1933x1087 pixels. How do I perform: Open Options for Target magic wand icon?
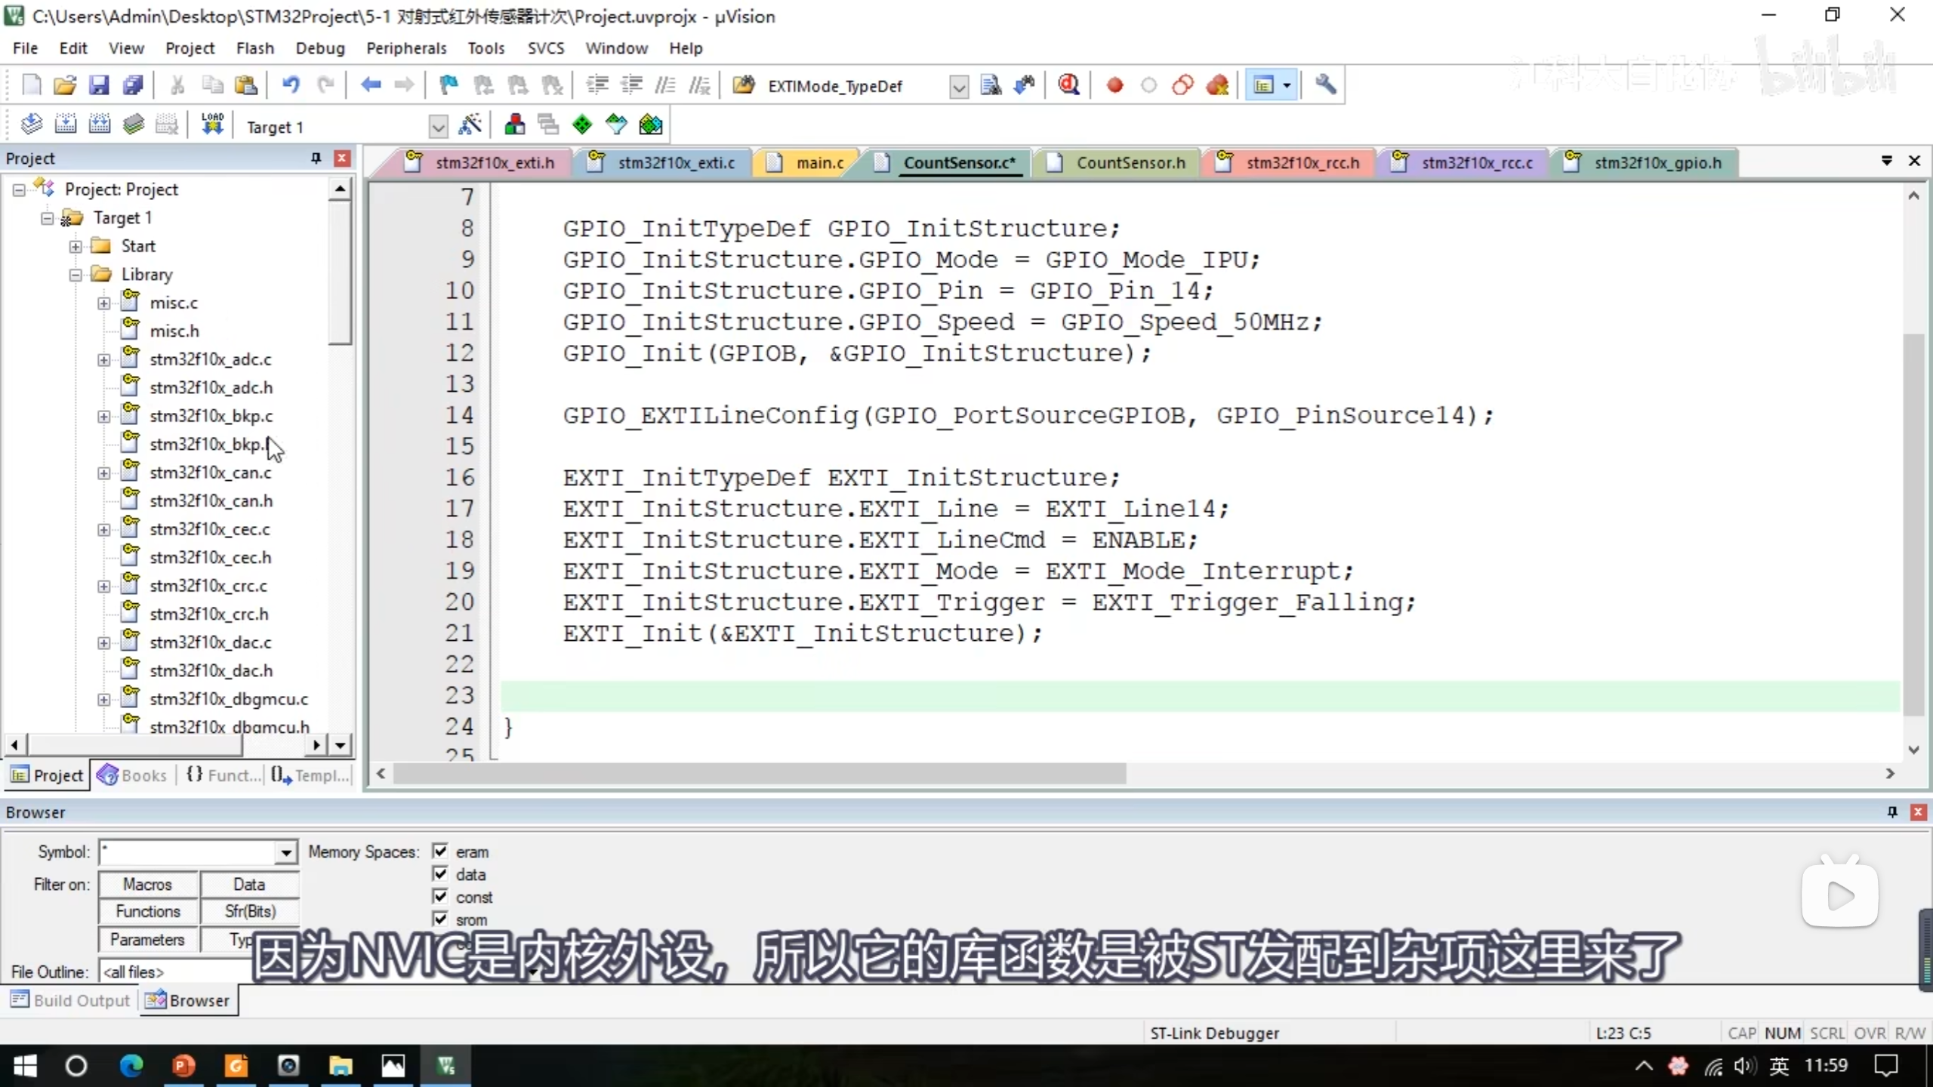470,125
